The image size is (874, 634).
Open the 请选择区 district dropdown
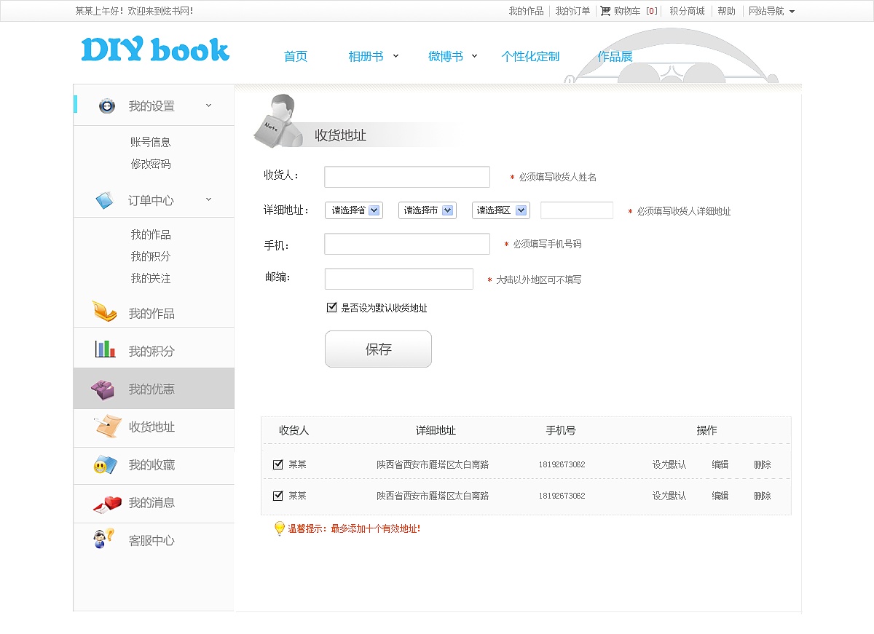[501, 210]
